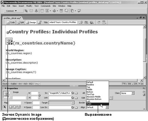Insert an email link from the toolbar

[x=31, y=11]
